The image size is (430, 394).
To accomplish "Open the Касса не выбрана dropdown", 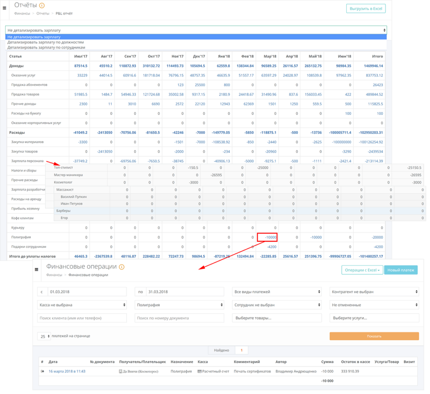I will click(82, 305).
